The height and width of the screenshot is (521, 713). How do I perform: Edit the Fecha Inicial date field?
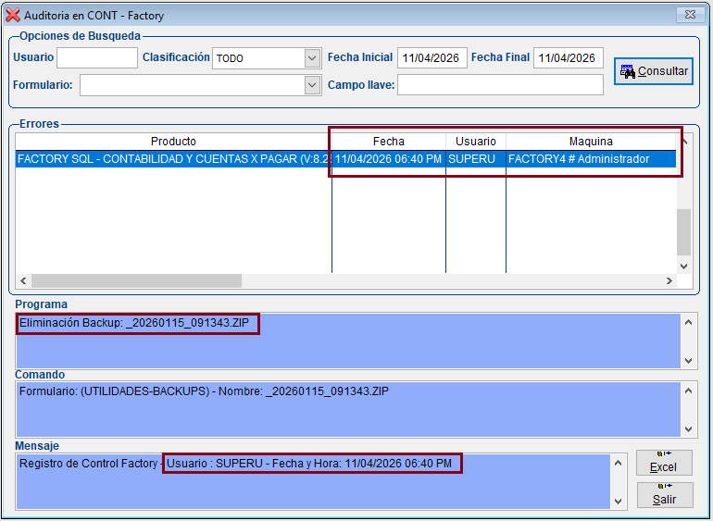[x=432, y=58]
